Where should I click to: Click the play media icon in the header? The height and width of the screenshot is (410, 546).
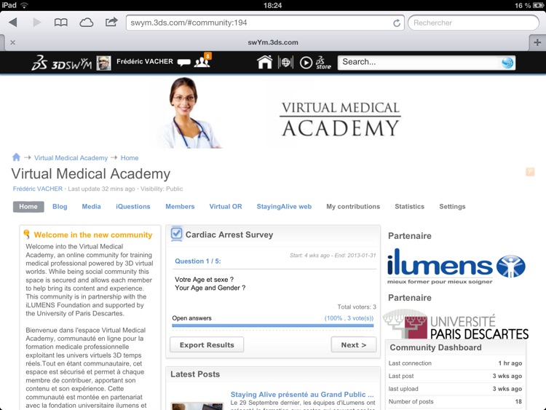point(306,63)
